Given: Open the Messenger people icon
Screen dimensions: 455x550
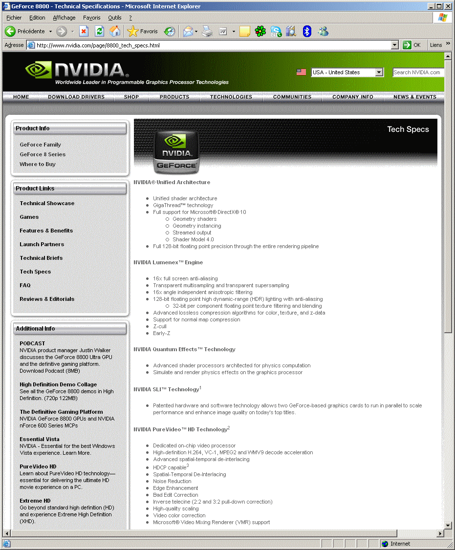Looking at the screenshot, I should pos(323,31).
